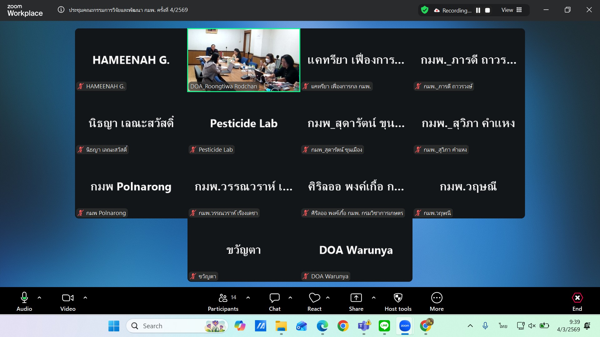600x337 pixels.
Task: Click the Share screen icon
Action: click(356, 298)
